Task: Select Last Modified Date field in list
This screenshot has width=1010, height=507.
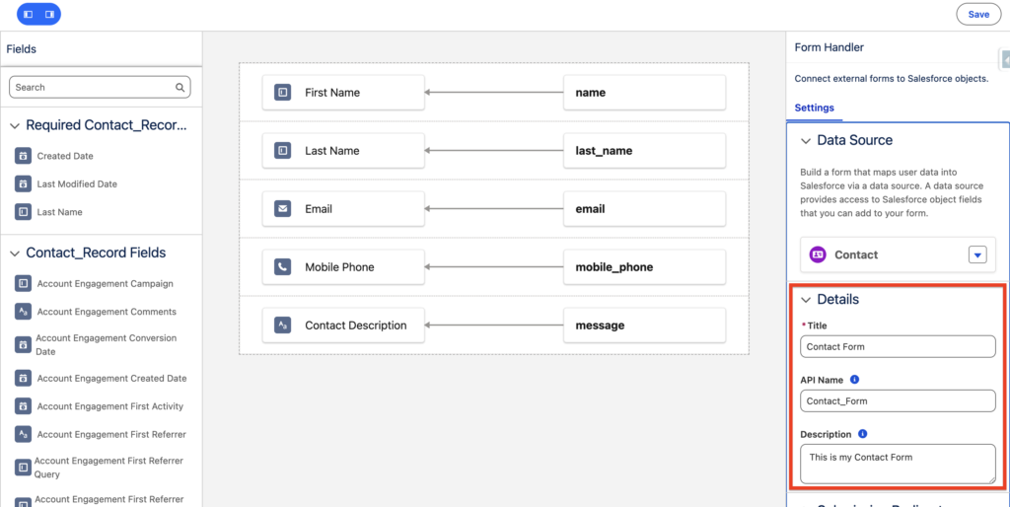Action: [x=77, y=184]
